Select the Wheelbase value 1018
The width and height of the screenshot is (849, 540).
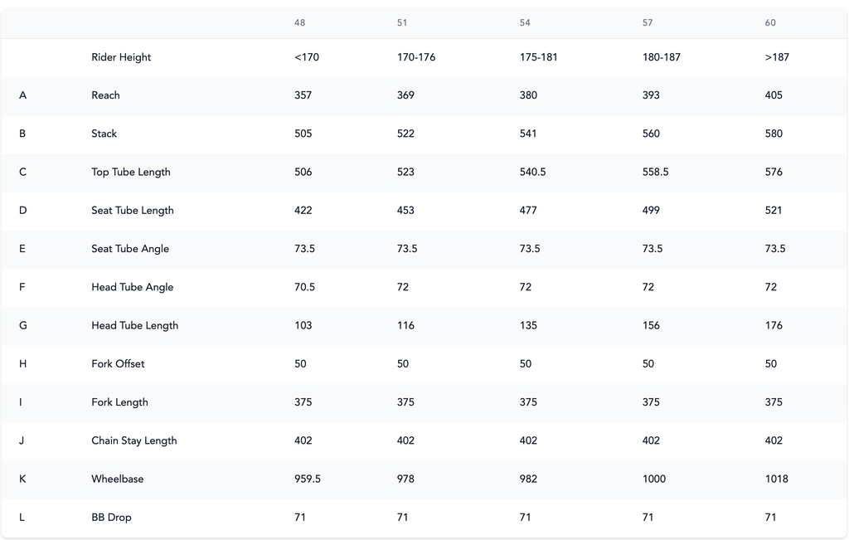pyautogui.click(x=776, y=479)
